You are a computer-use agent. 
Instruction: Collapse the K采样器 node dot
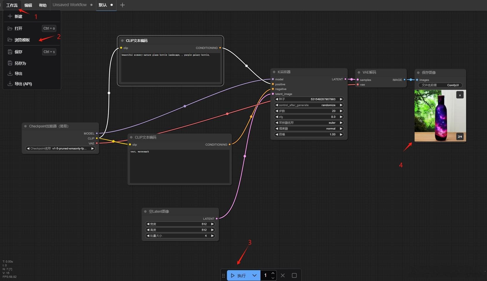(274, 72)
